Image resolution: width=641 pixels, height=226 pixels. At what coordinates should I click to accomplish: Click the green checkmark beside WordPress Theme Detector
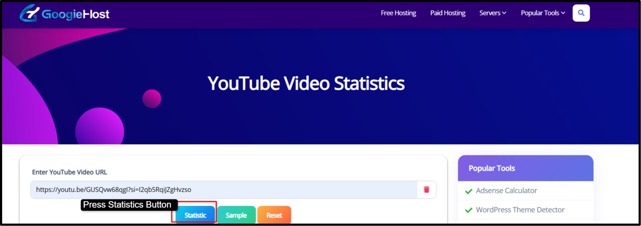click(469, 210)
